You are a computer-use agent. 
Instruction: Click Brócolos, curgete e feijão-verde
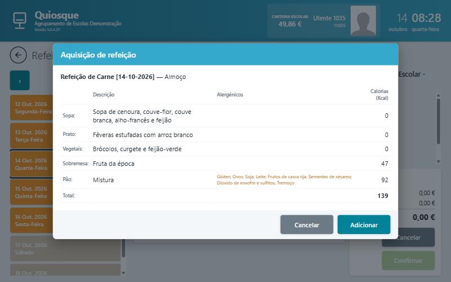click(137, 149)
